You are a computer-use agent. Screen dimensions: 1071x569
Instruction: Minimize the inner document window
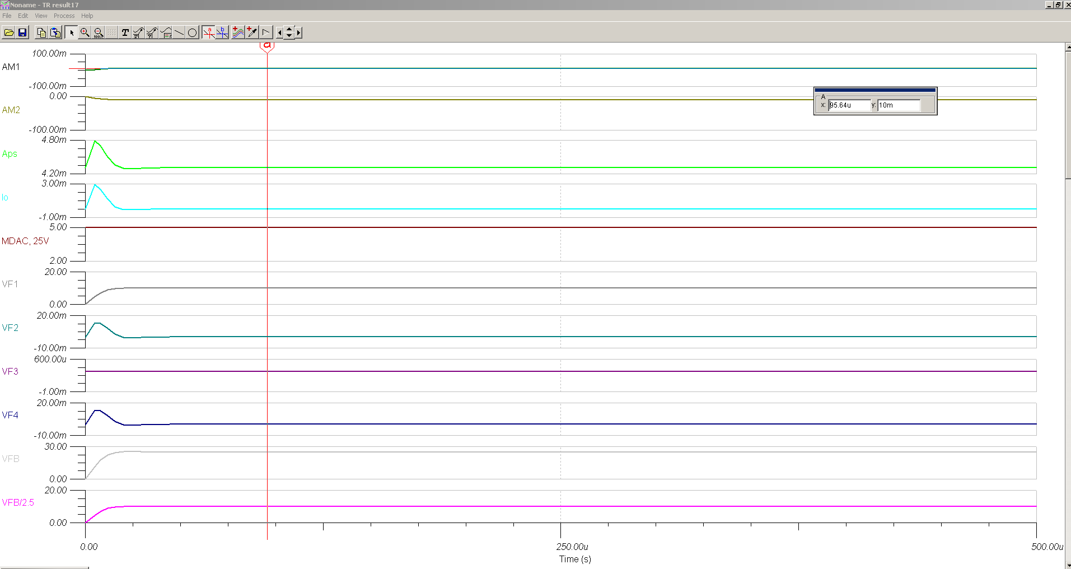[x=1050, y=4]
